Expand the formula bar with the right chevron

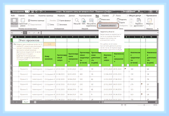coord(158,33)
